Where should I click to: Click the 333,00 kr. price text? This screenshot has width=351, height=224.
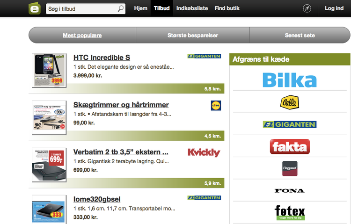[86, 217]
